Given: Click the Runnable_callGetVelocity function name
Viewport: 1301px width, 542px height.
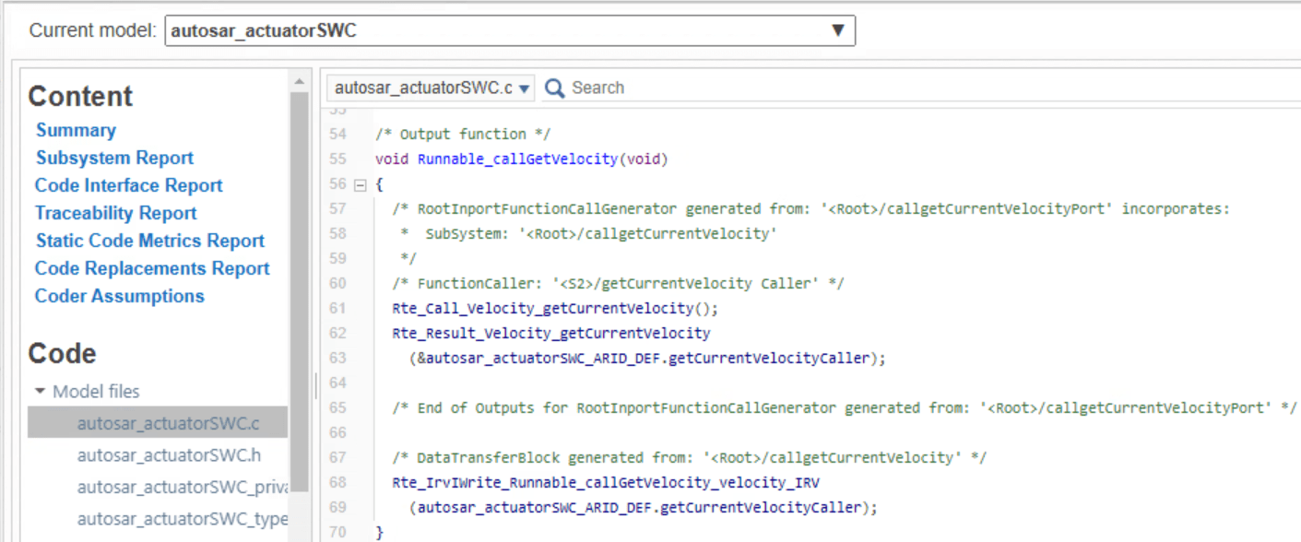Looking at the screenshot, I should [517, 159].
